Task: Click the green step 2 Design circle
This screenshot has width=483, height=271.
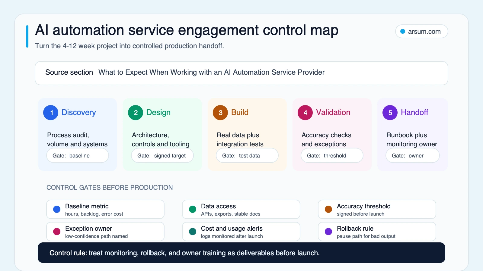Action: tap(136, 113)
